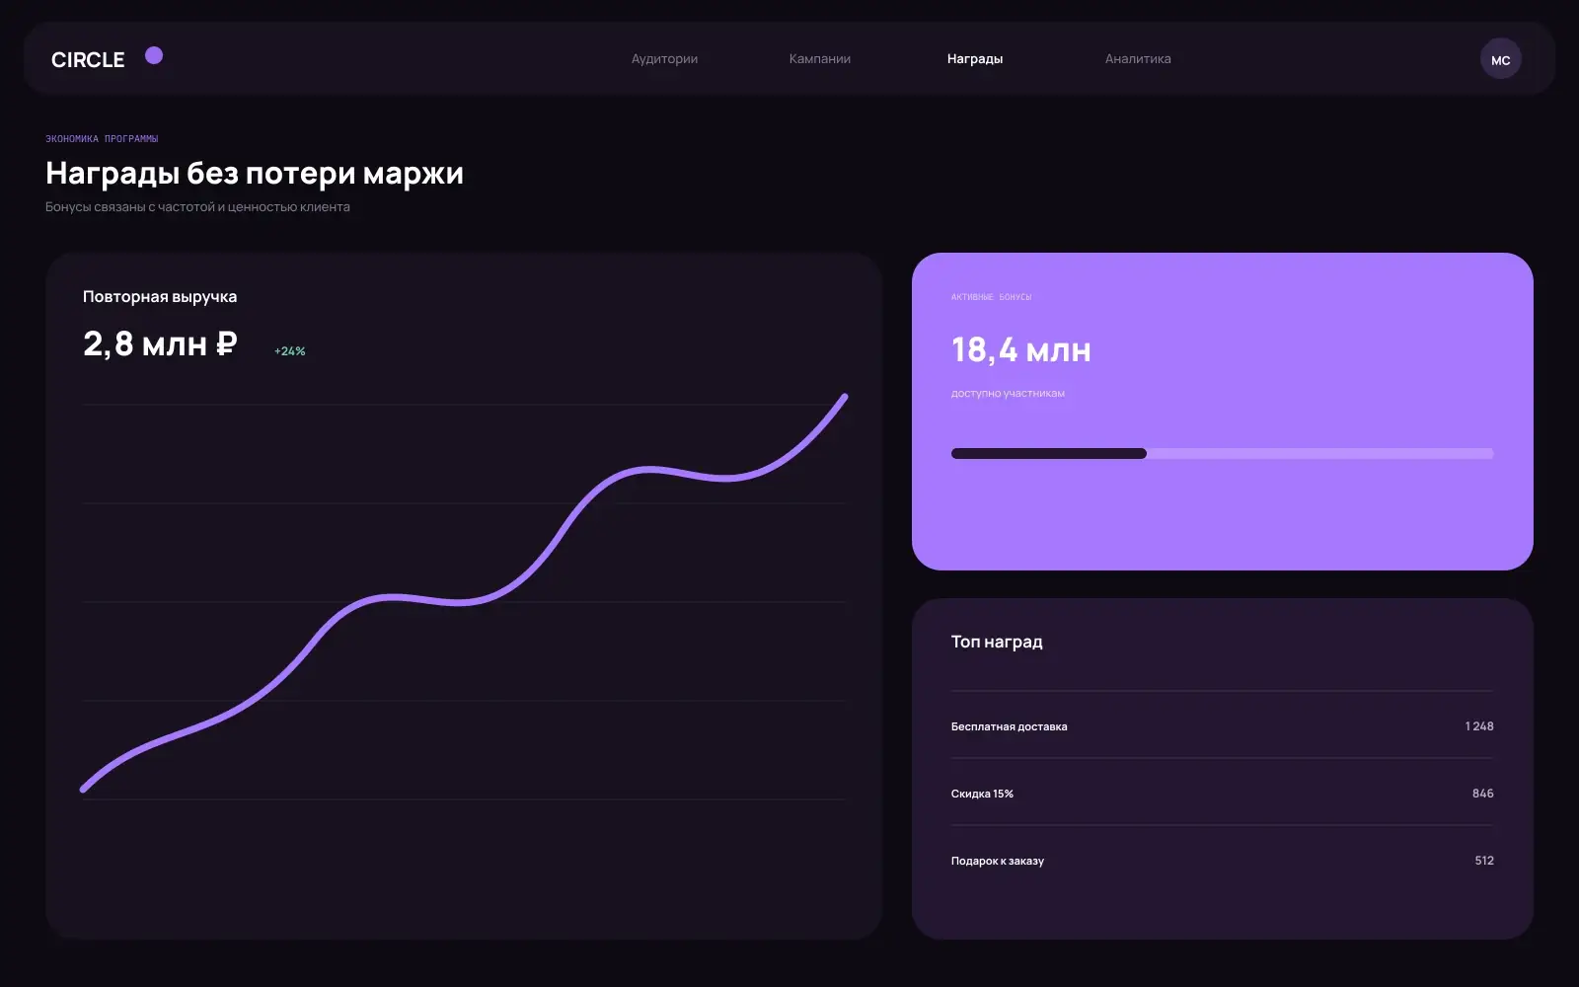This screenshot has height=987, width=1579.
Task: Select the Бесплатная доставка row
Action: 1222,726
